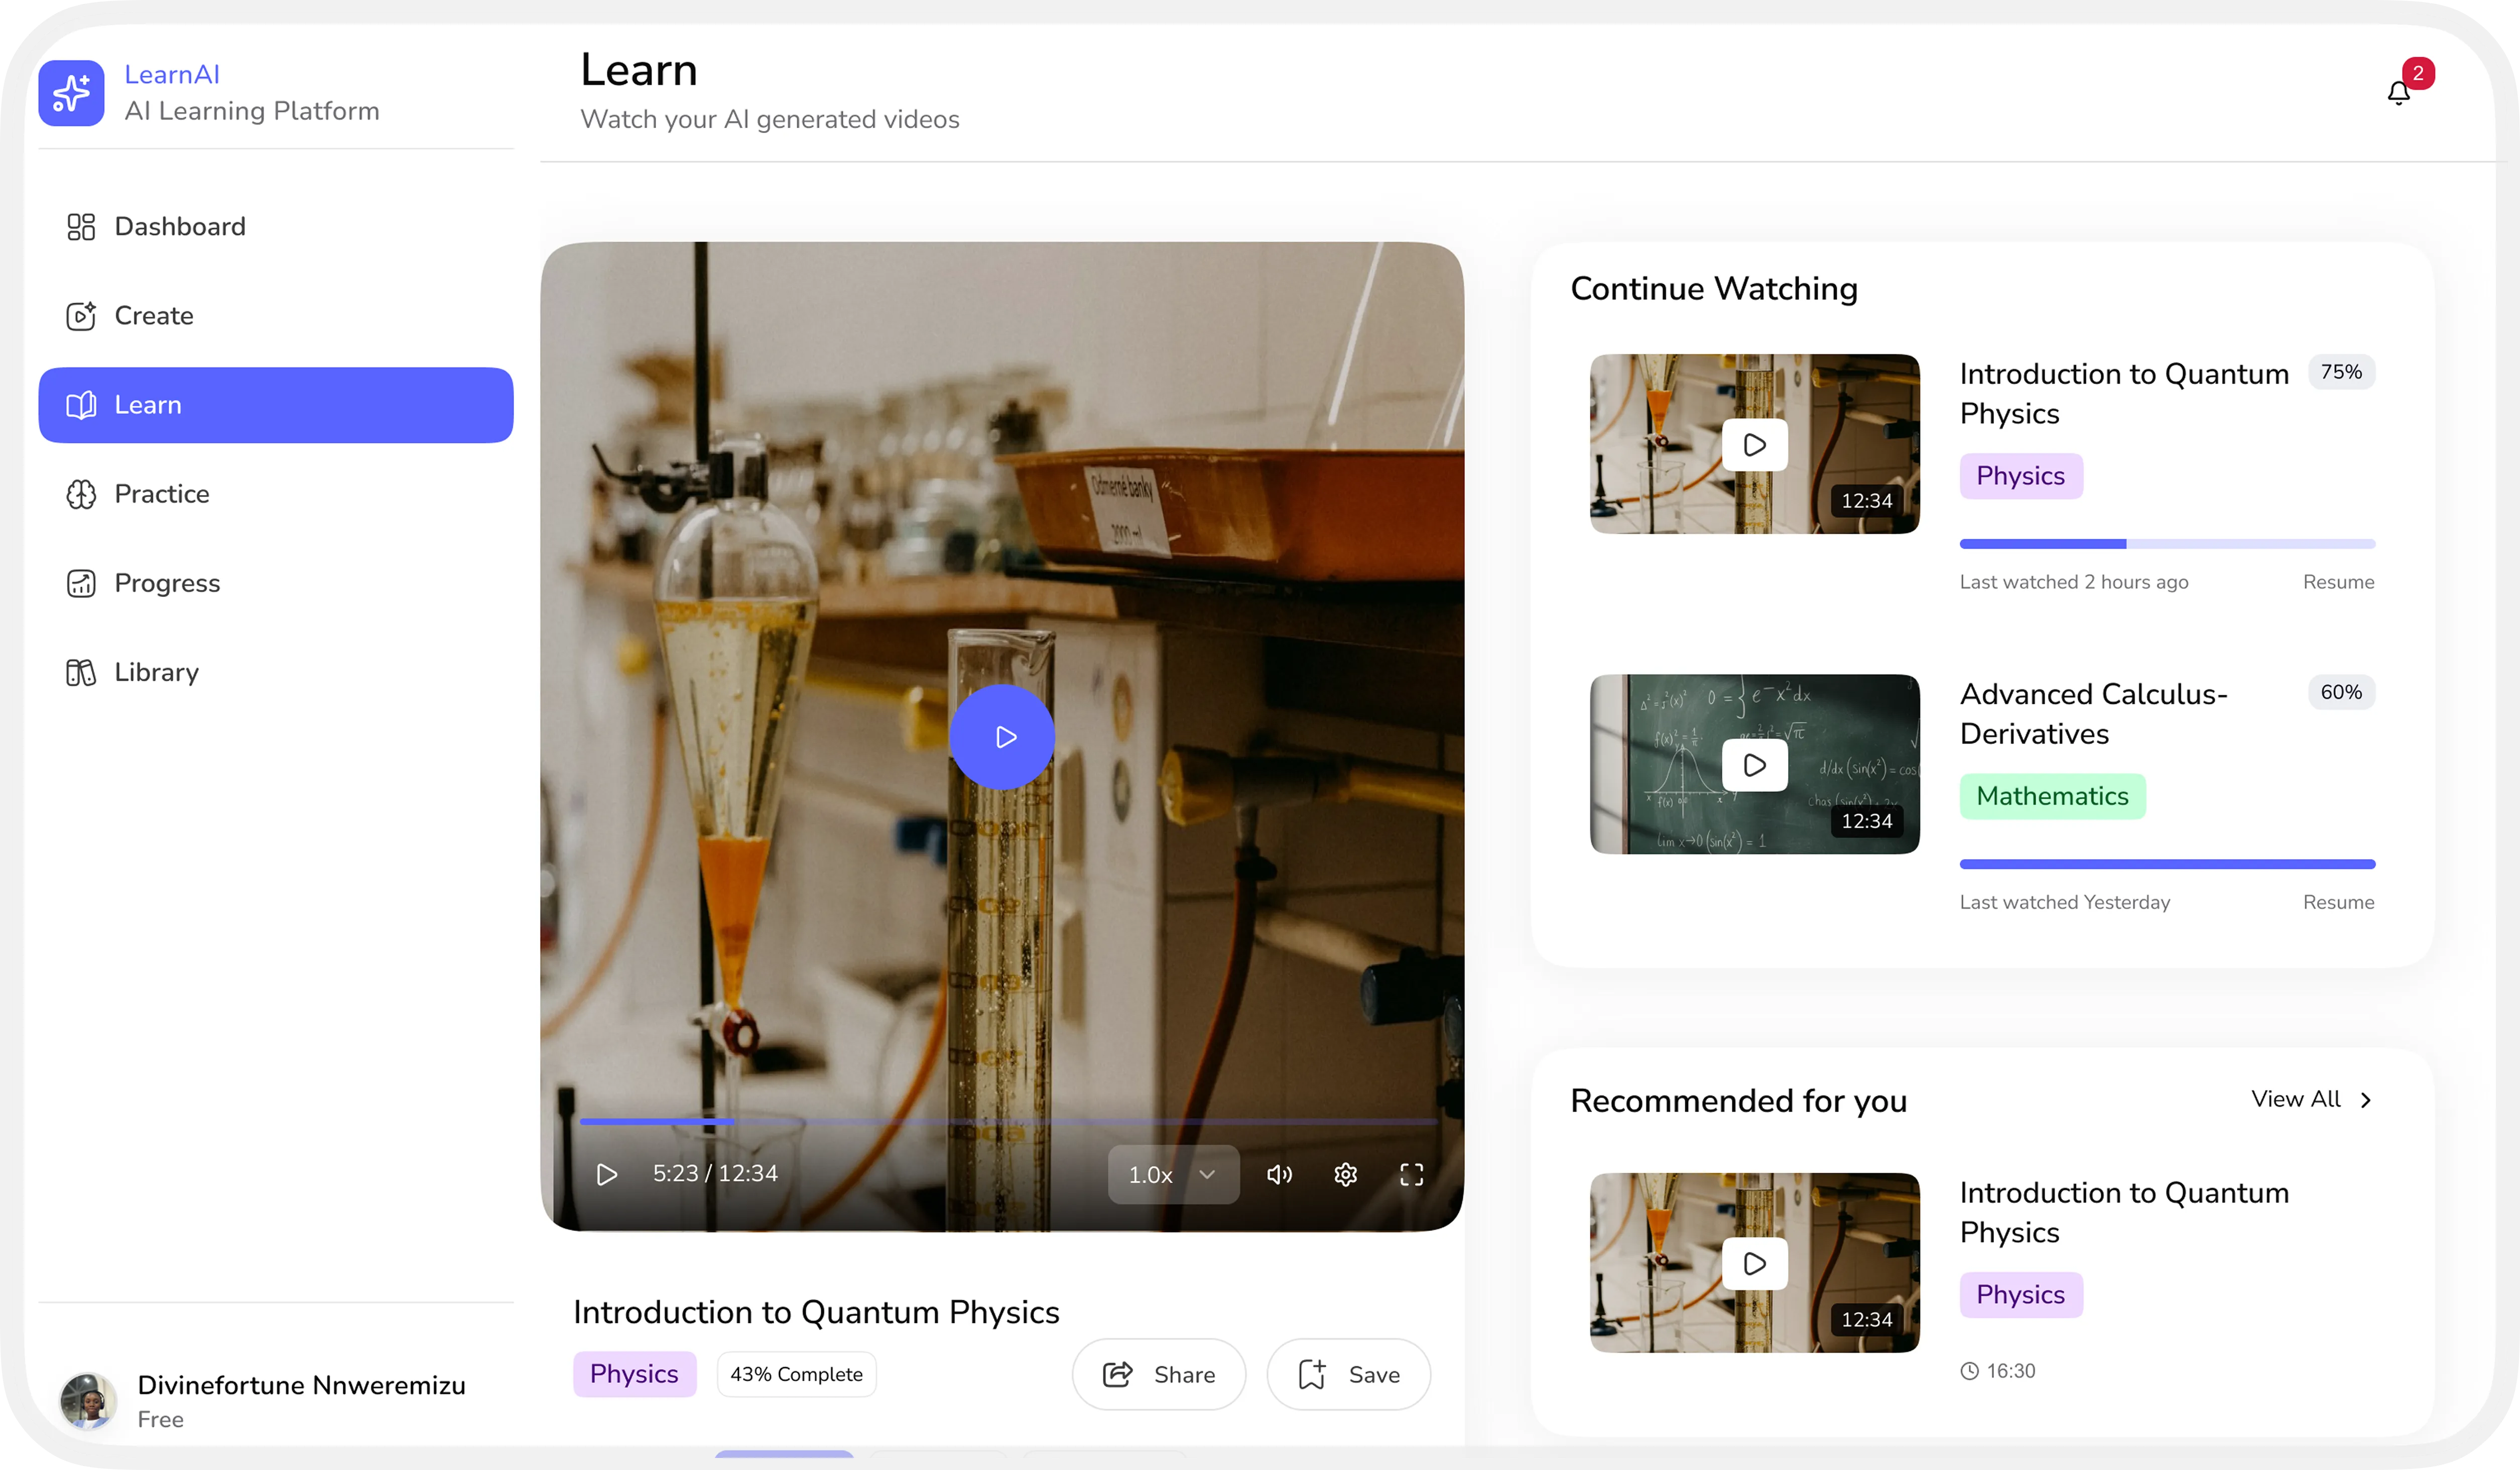Click the Share button
2520x1470 pixels.
click(1159, 1375)
